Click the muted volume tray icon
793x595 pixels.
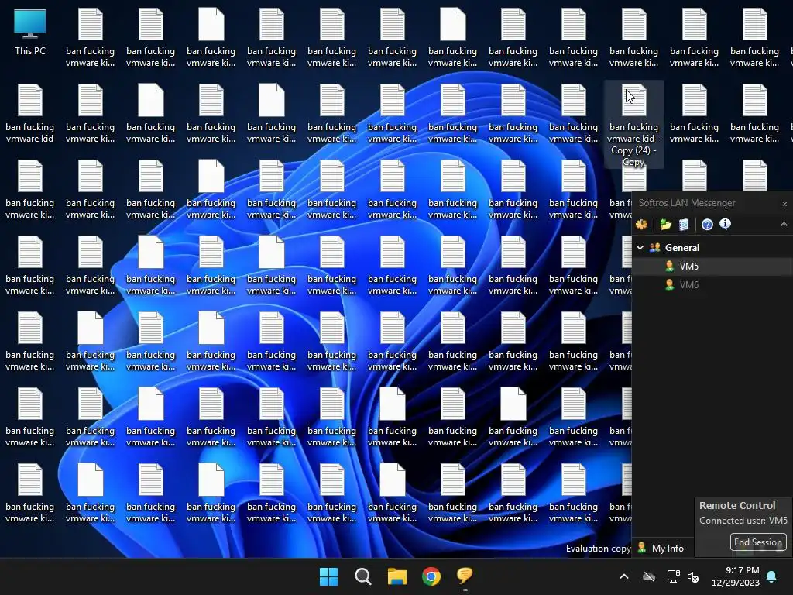click(x=693, y=576)
